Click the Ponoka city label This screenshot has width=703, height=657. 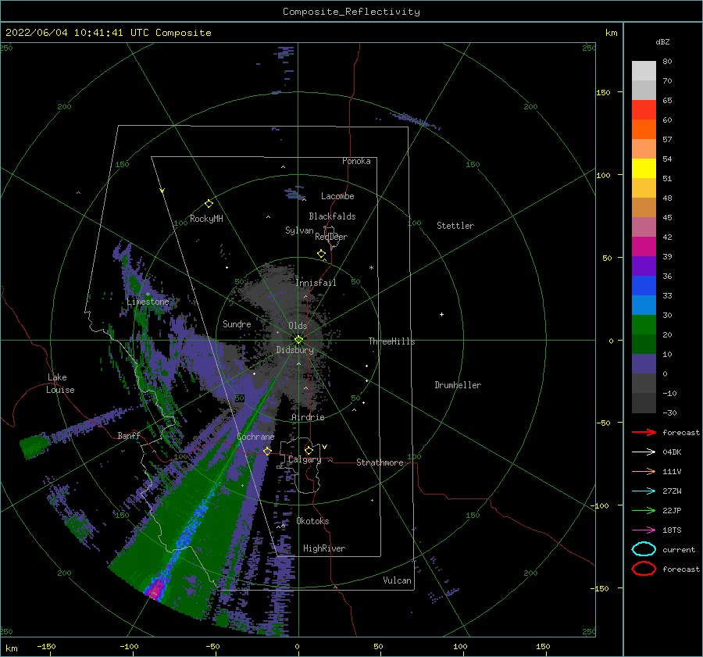pyautogui.click(x=356, y=161)
